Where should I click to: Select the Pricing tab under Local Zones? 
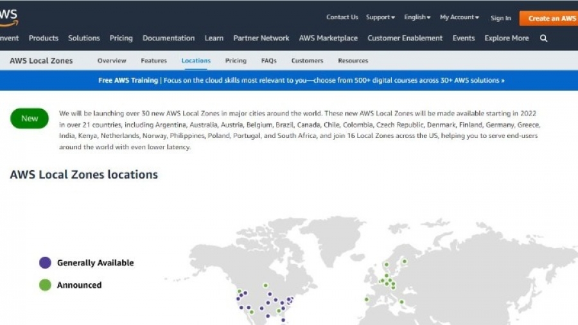pos(236,61)
